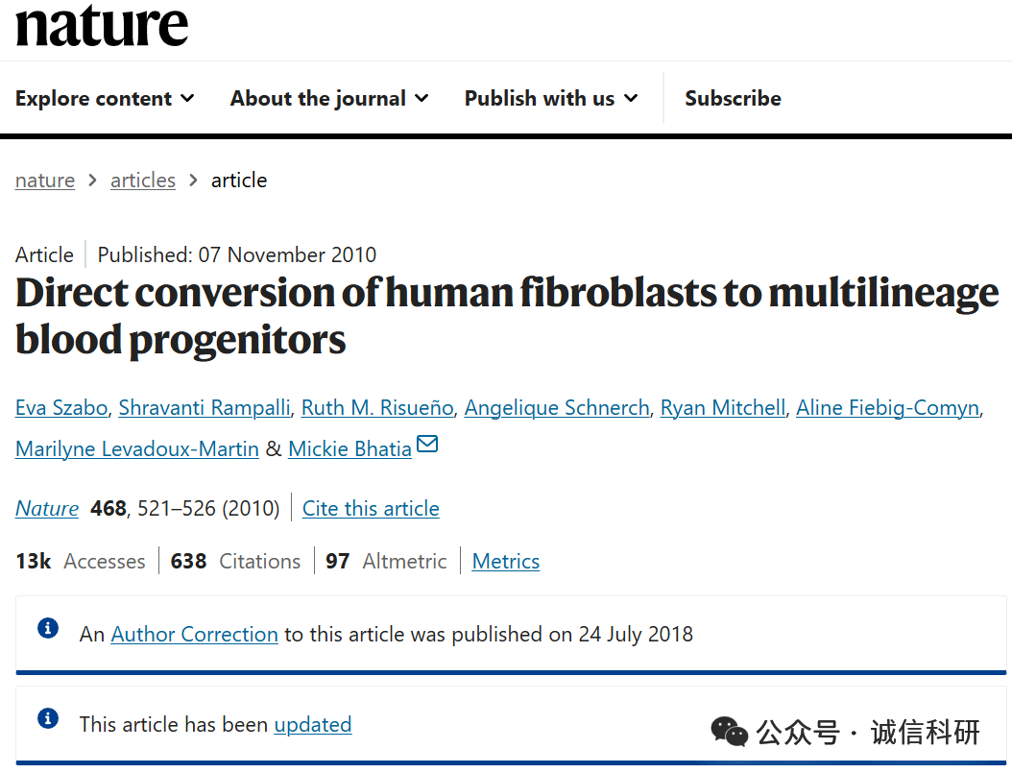The image size is (1012, 773).
Task: Click the info icon beside Author Correction notice
Action: pos(47,629)
